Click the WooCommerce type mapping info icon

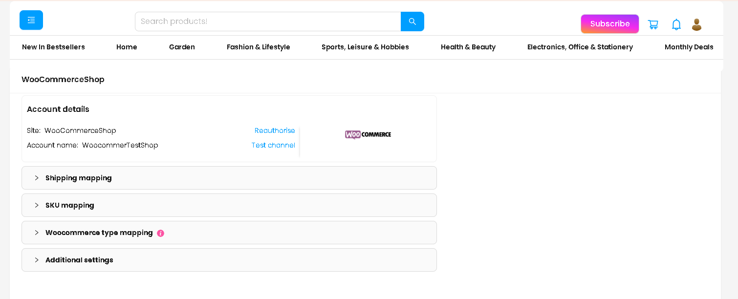pyautogui.click(x=161, y=233)
